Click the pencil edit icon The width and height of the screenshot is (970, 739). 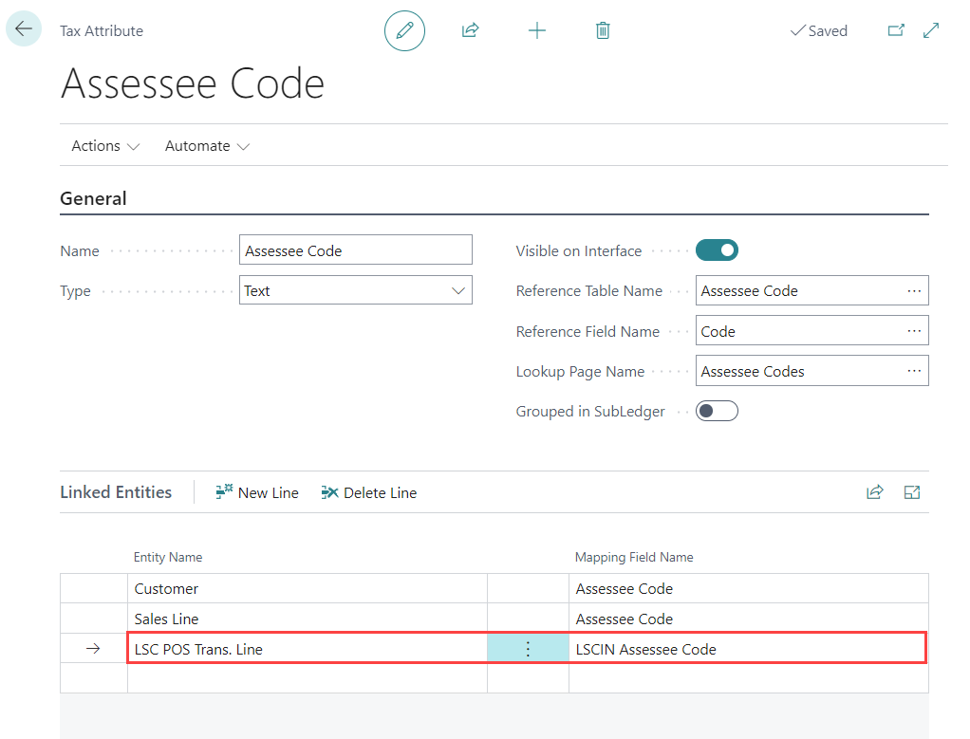pyautogui.click(x=404, y=31)
